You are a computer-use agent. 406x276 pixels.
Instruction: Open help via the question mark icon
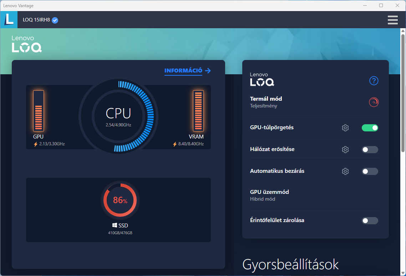click(x=374, y=81)
